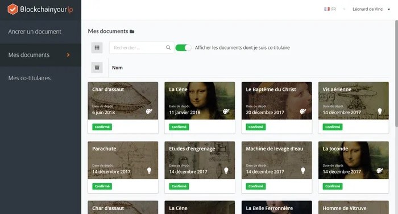398x214 pixels.
Task: Open first Char d'assaut document thumbnail
Action: click(x=123, y=101)
